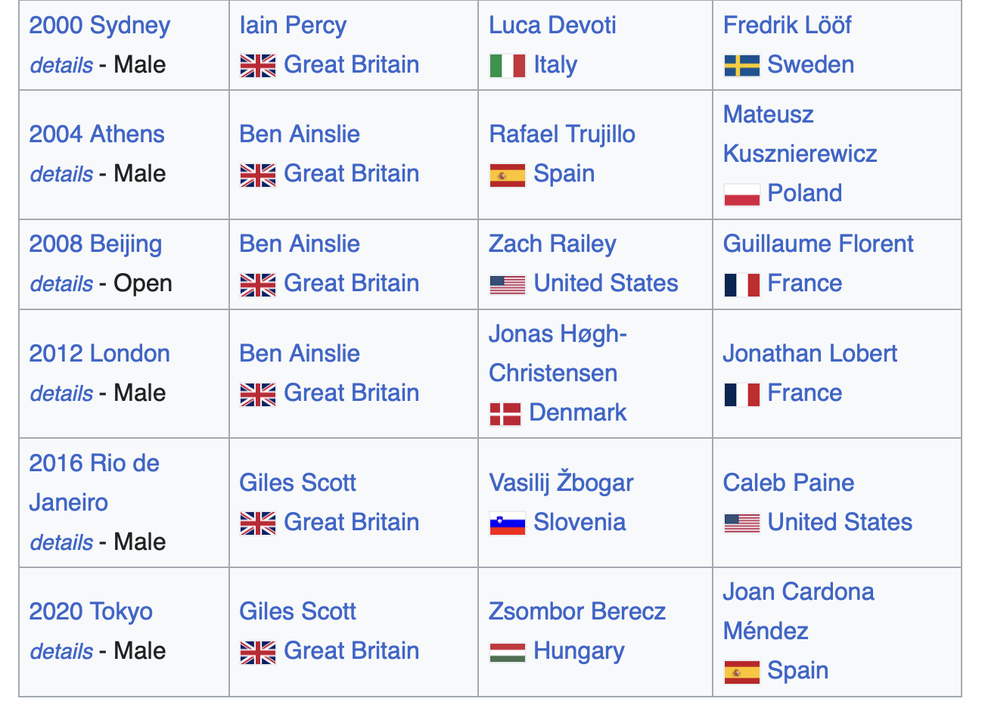
Task: Click France flag under Jonathan Lobert
Action: point(741,394)
